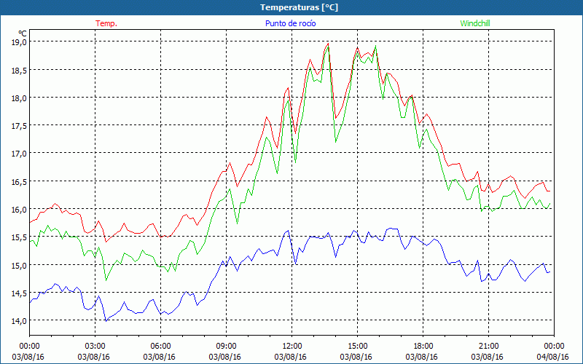
Task: Click the 19,0 y-axis label
Action: click(19, 42)
